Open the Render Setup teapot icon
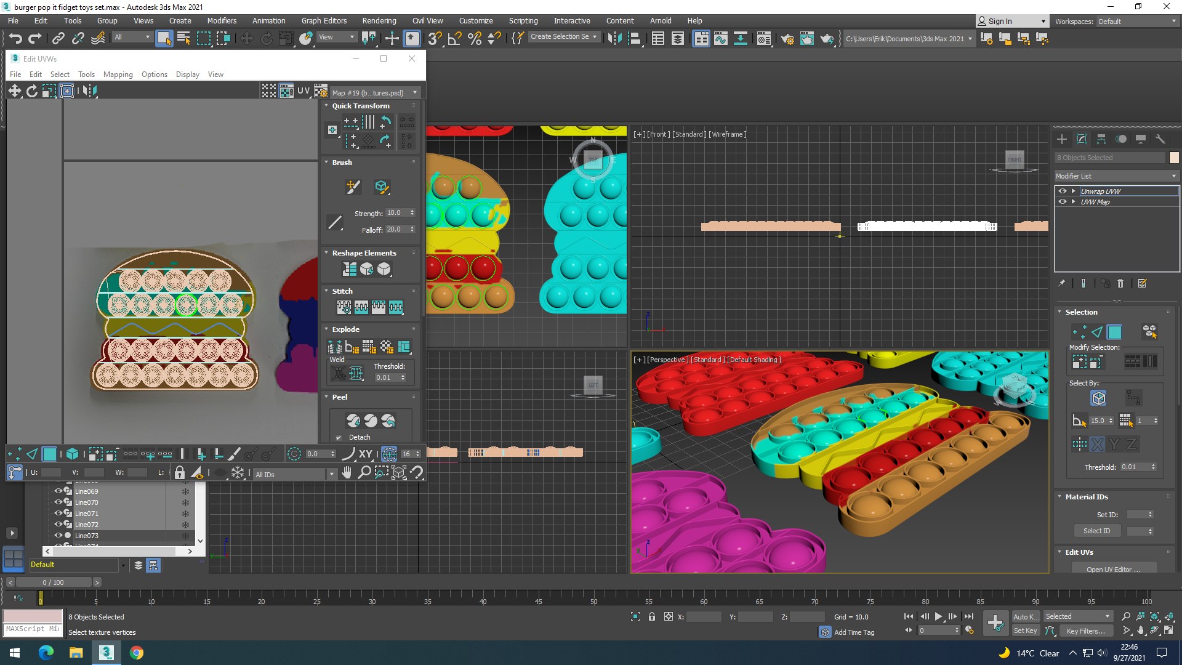 click(787, 39)
